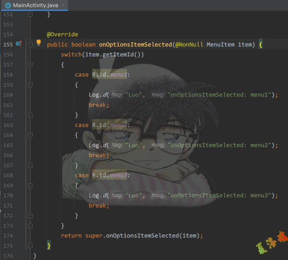
Task: Click the highlighted closing brace on line 175
Action: 49,246
